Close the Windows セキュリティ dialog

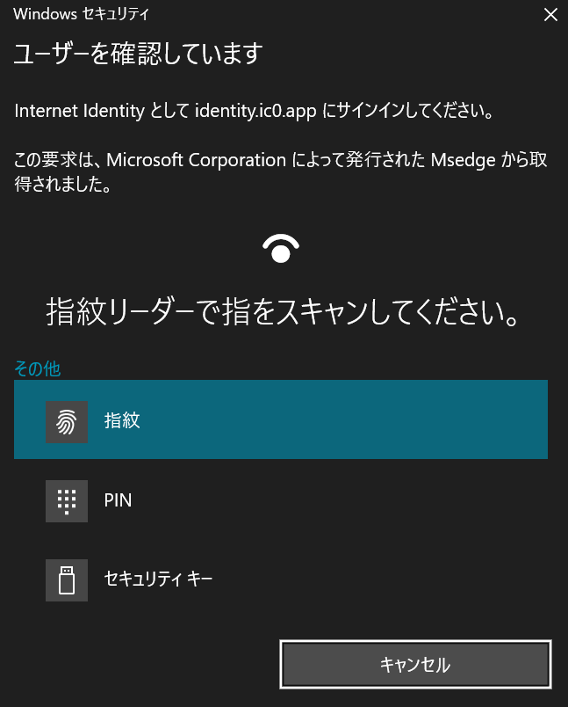(550, 15)
